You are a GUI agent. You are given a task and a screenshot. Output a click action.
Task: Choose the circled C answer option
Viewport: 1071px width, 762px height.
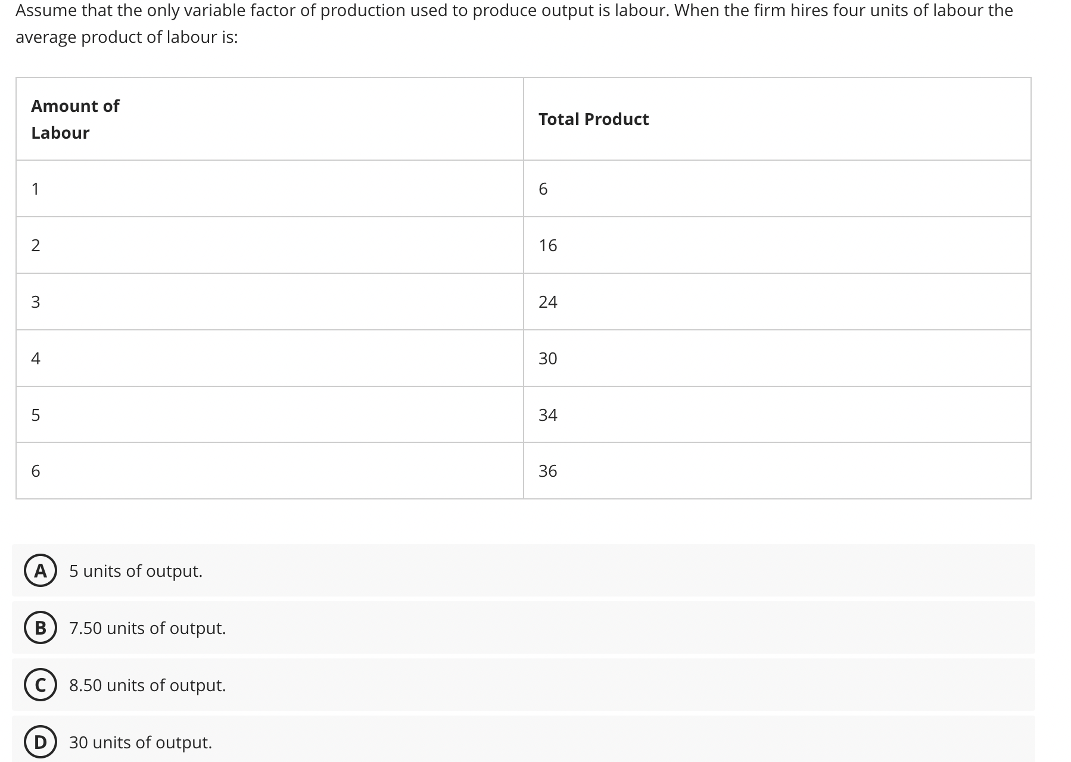41,685
